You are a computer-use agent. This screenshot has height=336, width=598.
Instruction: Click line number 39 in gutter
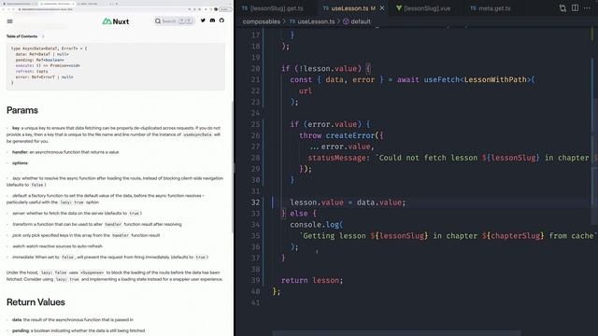click(x=255, y=280)
